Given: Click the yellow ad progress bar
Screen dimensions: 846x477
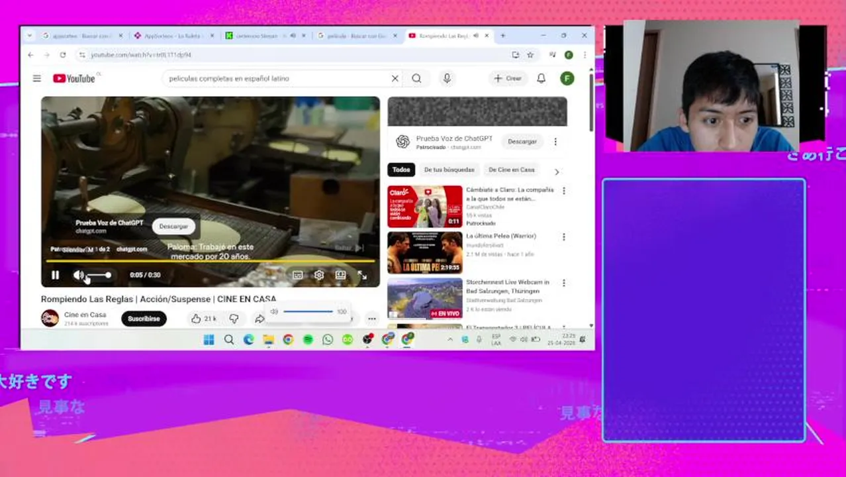Looking at the screenshot, I should (211, 262).
